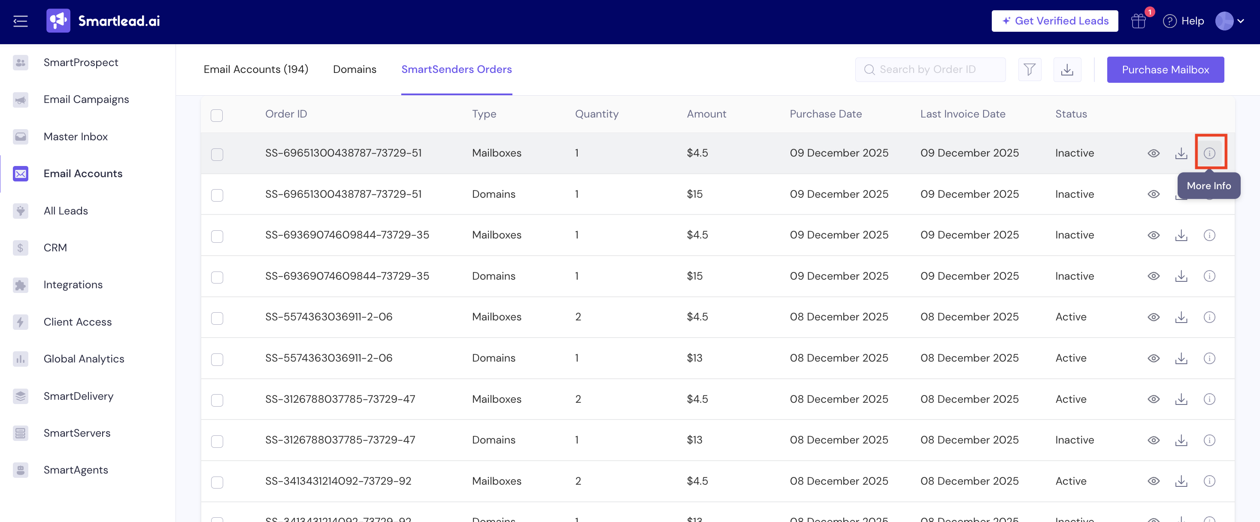The image size is (1260, 522).
Task: Open the gift rewards icon
Action: 1138,21
